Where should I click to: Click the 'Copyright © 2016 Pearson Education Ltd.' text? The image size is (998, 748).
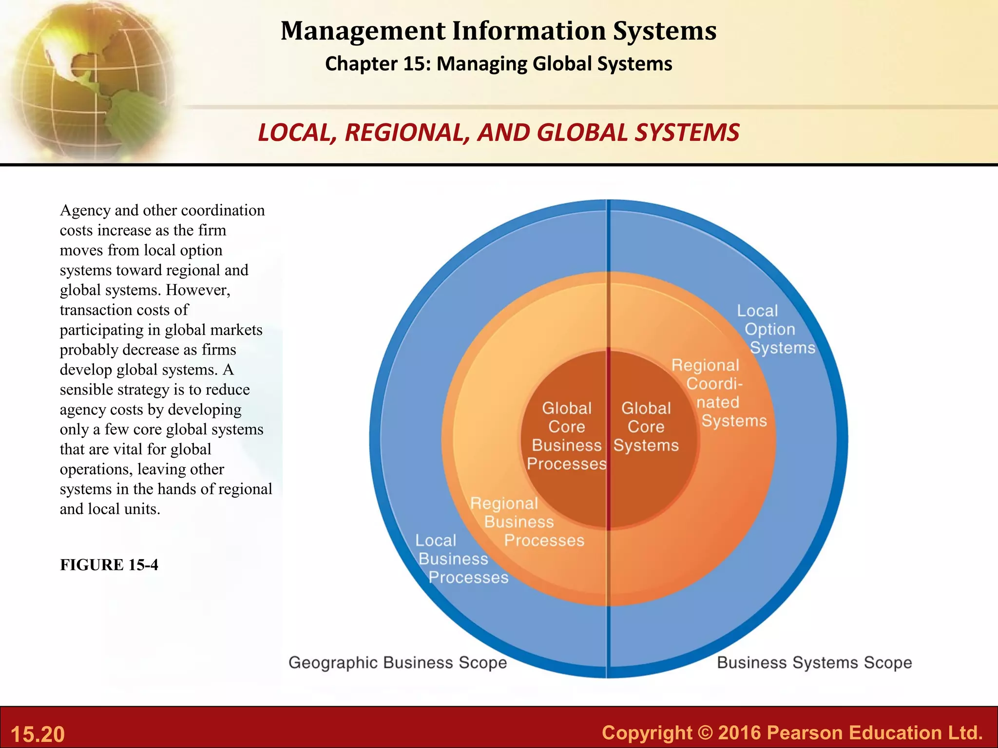click(x=792, y=733)
